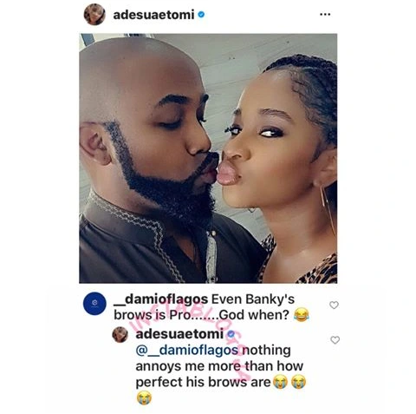Visit _damioflagos profile via bold comment username
The height and width of the screenshot is (414, 416).
160,299
